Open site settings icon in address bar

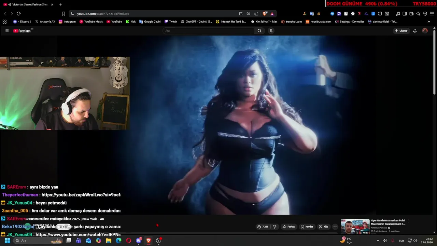click(72, 14)
